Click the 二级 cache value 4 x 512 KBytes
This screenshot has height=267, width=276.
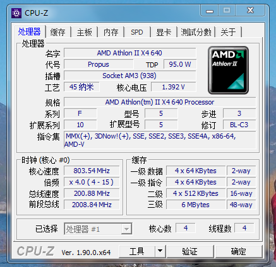coord(196,193)
